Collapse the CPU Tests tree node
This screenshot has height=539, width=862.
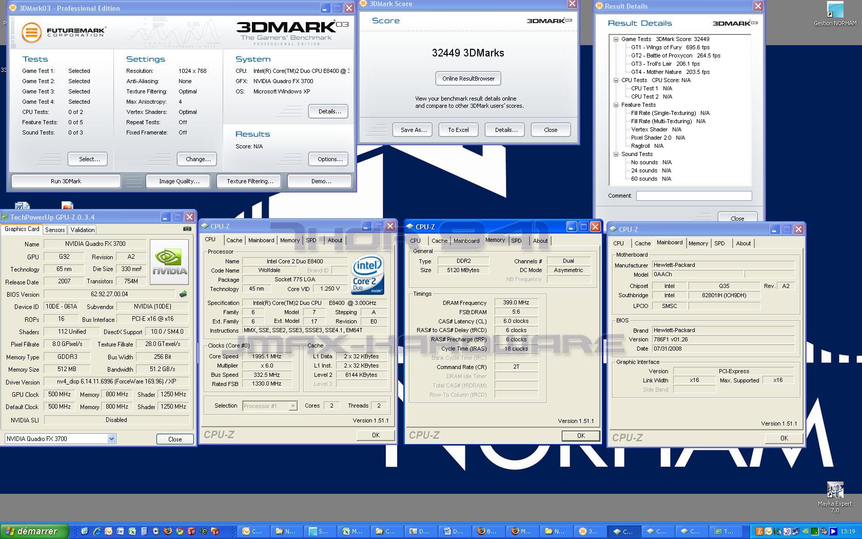click(x=616, y=80)
